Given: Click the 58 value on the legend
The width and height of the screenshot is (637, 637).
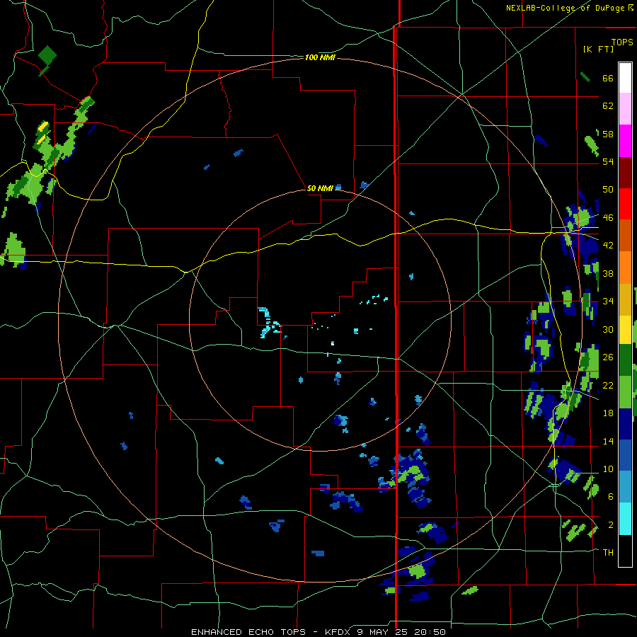Looking at the screenshot, I should pyautogui.click(x=608, y=134).
